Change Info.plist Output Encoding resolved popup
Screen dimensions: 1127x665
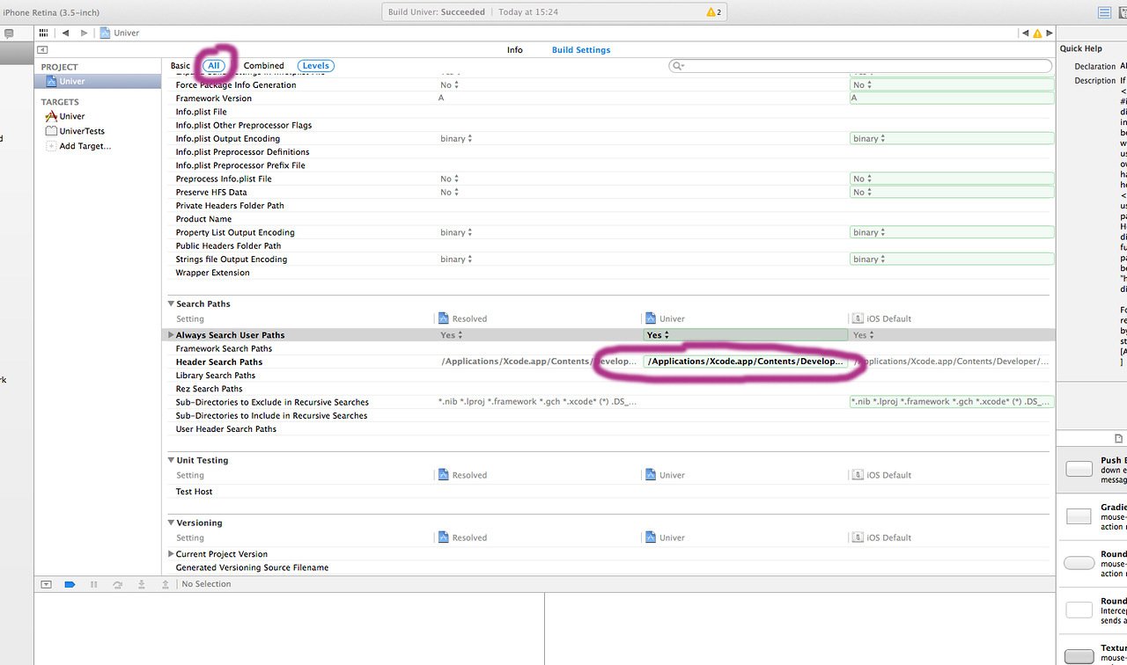[457, 139]
